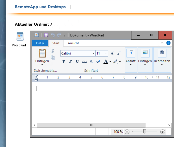Screen dimensions: 174x147
Task: Apply the text highlight marker color
Action: [x=115, y=62]
